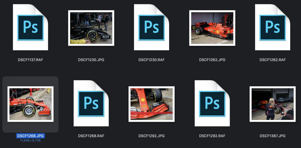This screenshot has width=301, height=148.
Task: Select the thumbnail with the blonde woman
Action: (272, 104)
